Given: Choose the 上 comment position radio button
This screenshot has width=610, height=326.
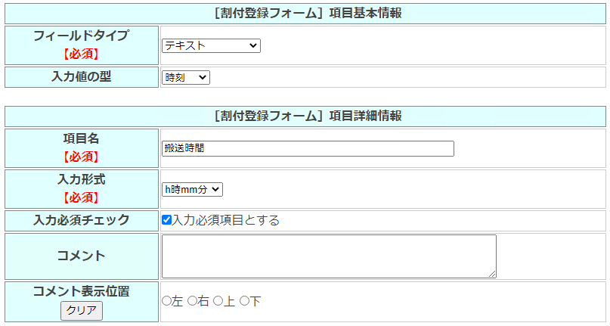Looking at the screenshot, I should click(218, 301).
